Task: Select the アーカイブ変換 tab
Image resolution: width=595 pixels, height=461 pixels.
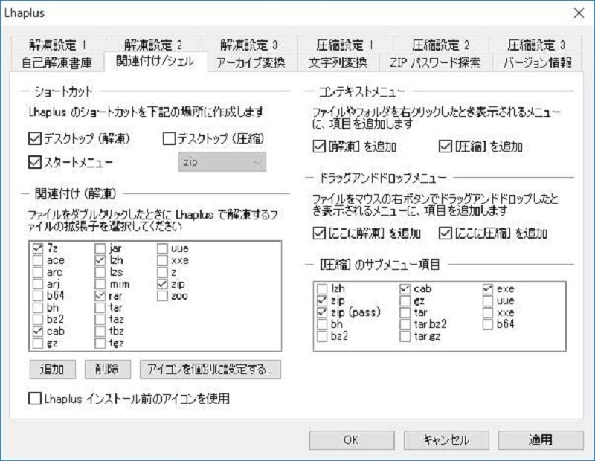Action: pyautogui.click(x=251, y=62)
